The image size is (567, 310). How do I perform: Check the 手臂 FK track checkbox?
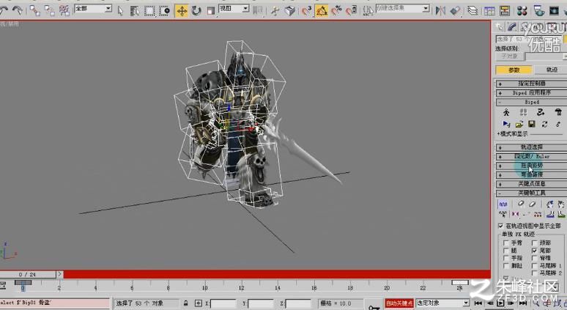(506, 243)
